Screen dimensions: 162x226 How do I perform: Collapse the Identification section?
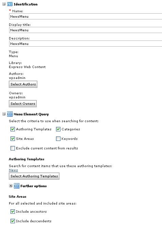coord(4,4)
